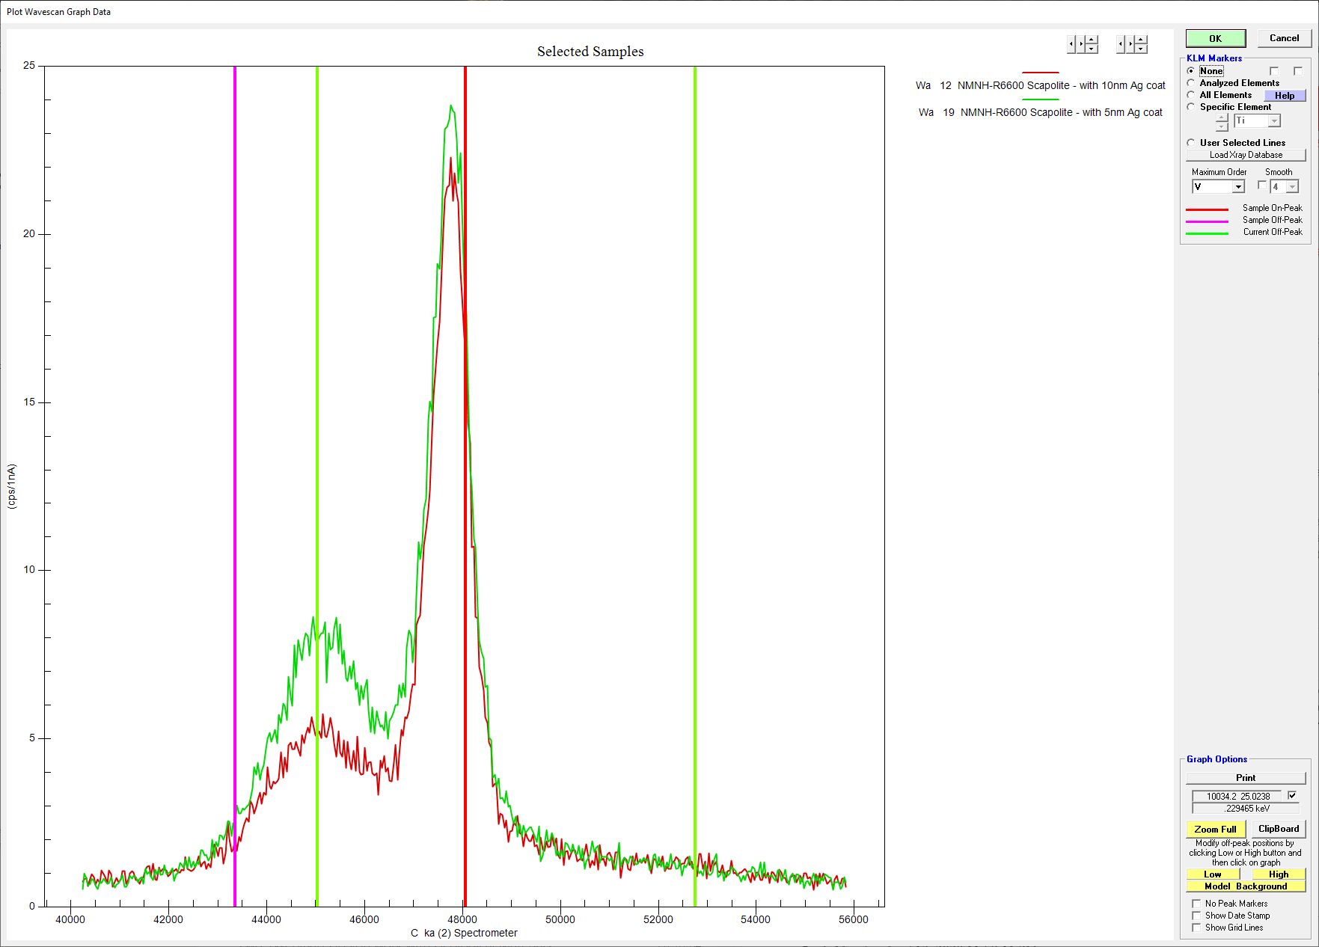This screenshot has width=1319, height=947.
Task: Open the Maximum Order dropdown
Action: tap(1238, 187)
